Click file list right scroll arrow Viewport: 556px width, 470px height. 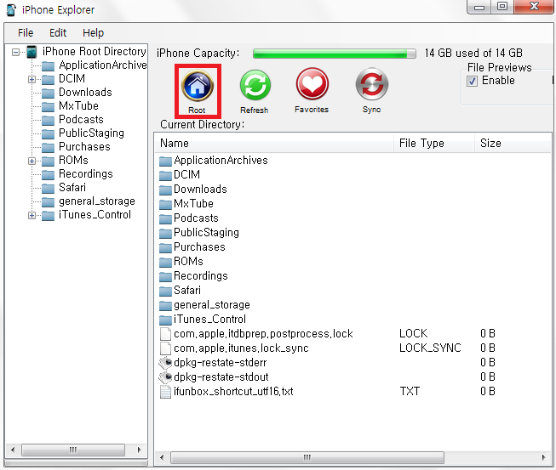[543, 457]
